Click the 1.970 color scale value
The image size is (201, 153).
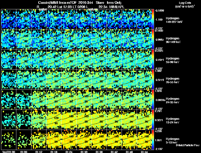158,91
